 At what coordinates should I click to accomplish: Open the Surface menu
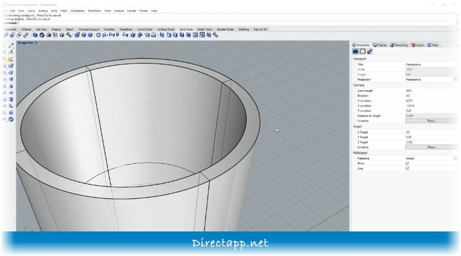coord(43,11)
